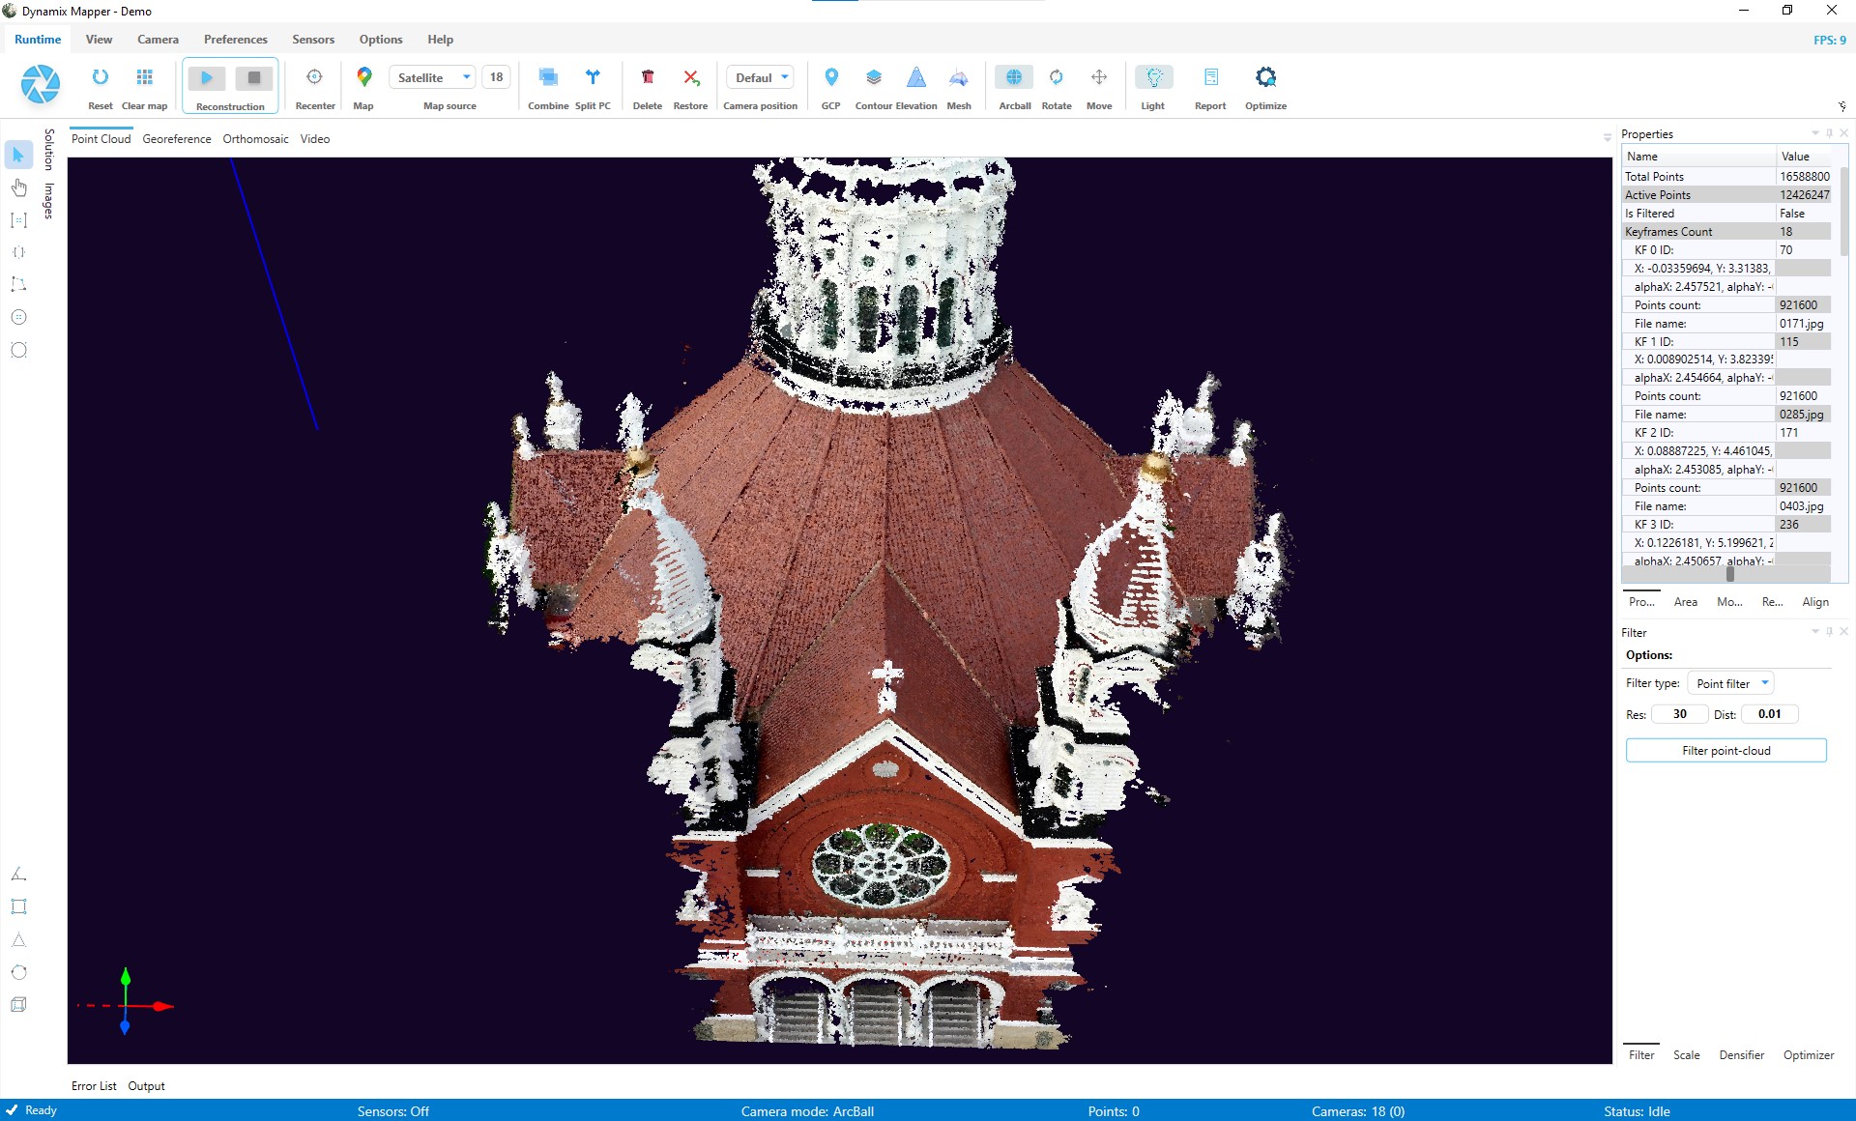Click the Split PC icon
Viewport: 1856px width, 1121px height.
[x=593, y=78]
